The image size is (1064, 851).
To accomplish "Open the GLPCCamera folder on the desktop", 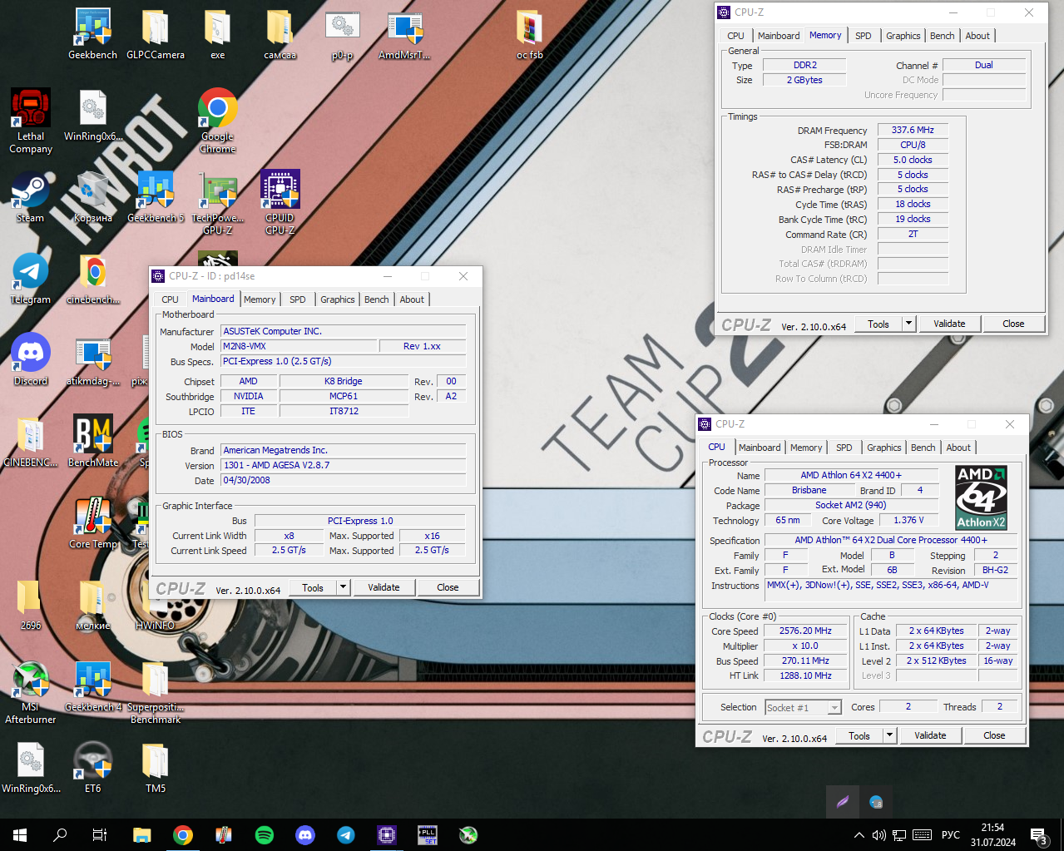I will pos(156,34).
